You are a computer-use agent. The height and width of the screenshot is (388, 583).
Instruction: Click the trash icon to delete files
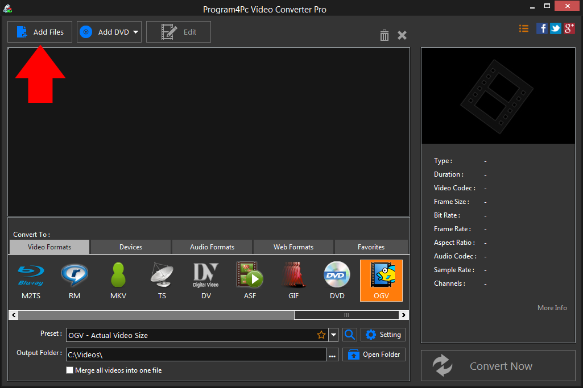coord(384,35)
